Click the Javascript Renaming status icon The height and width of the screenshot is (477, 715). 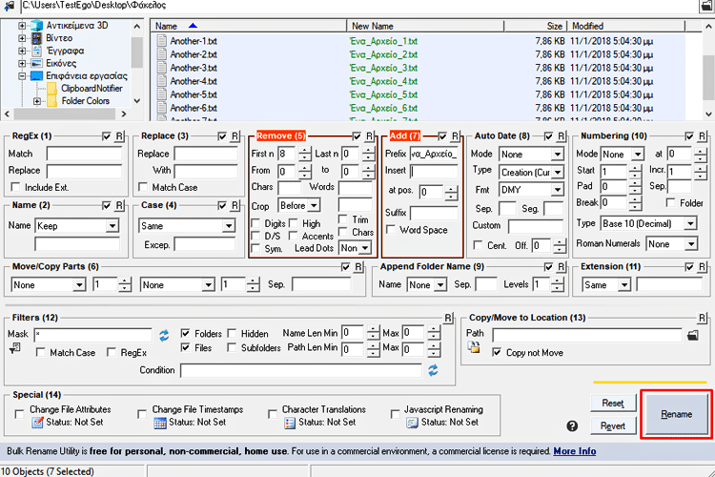pos(412,423)
